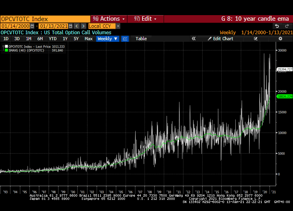Collapse the toolbar with the double chevron

pos(193,39)
